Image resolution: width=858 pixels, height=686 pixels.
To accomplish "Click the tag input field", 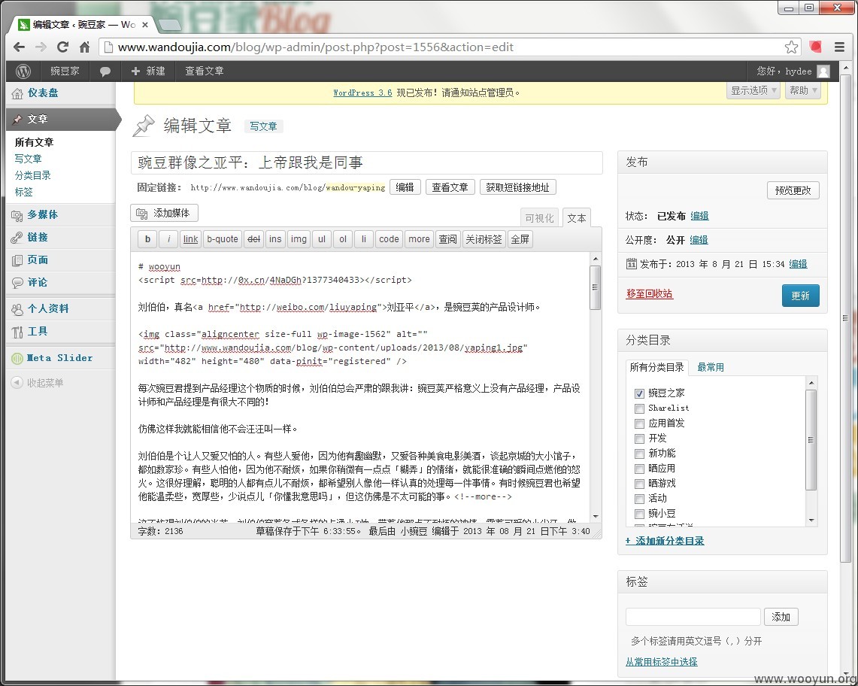I will point(693,617).
